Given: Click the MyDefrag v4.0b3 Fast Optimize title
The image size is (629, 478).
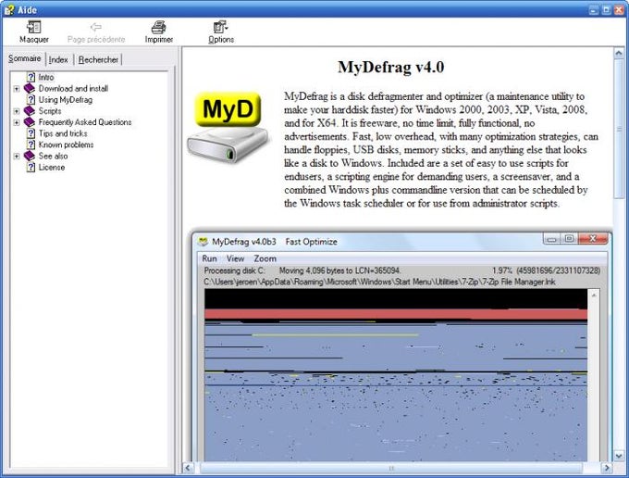Looking at the screenshot, I should [x=275, y=242].
